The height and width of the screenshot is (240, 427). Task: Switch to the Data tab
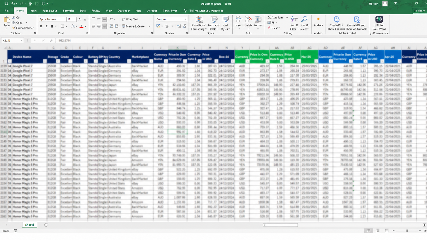(x=83, y=11)
